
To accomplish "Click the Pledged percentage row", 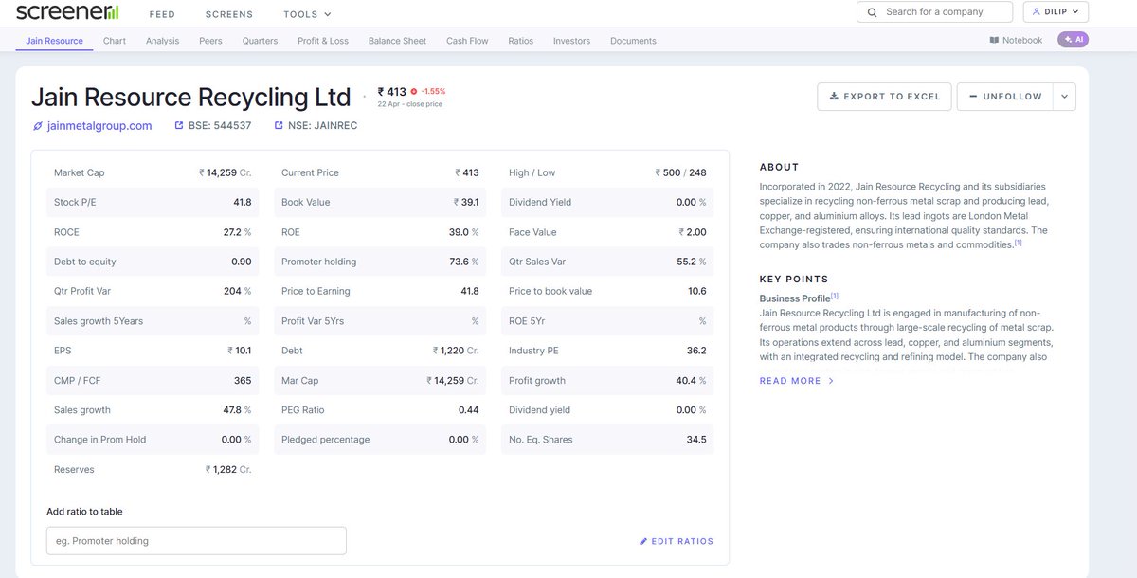I will [x=380, y=440].
